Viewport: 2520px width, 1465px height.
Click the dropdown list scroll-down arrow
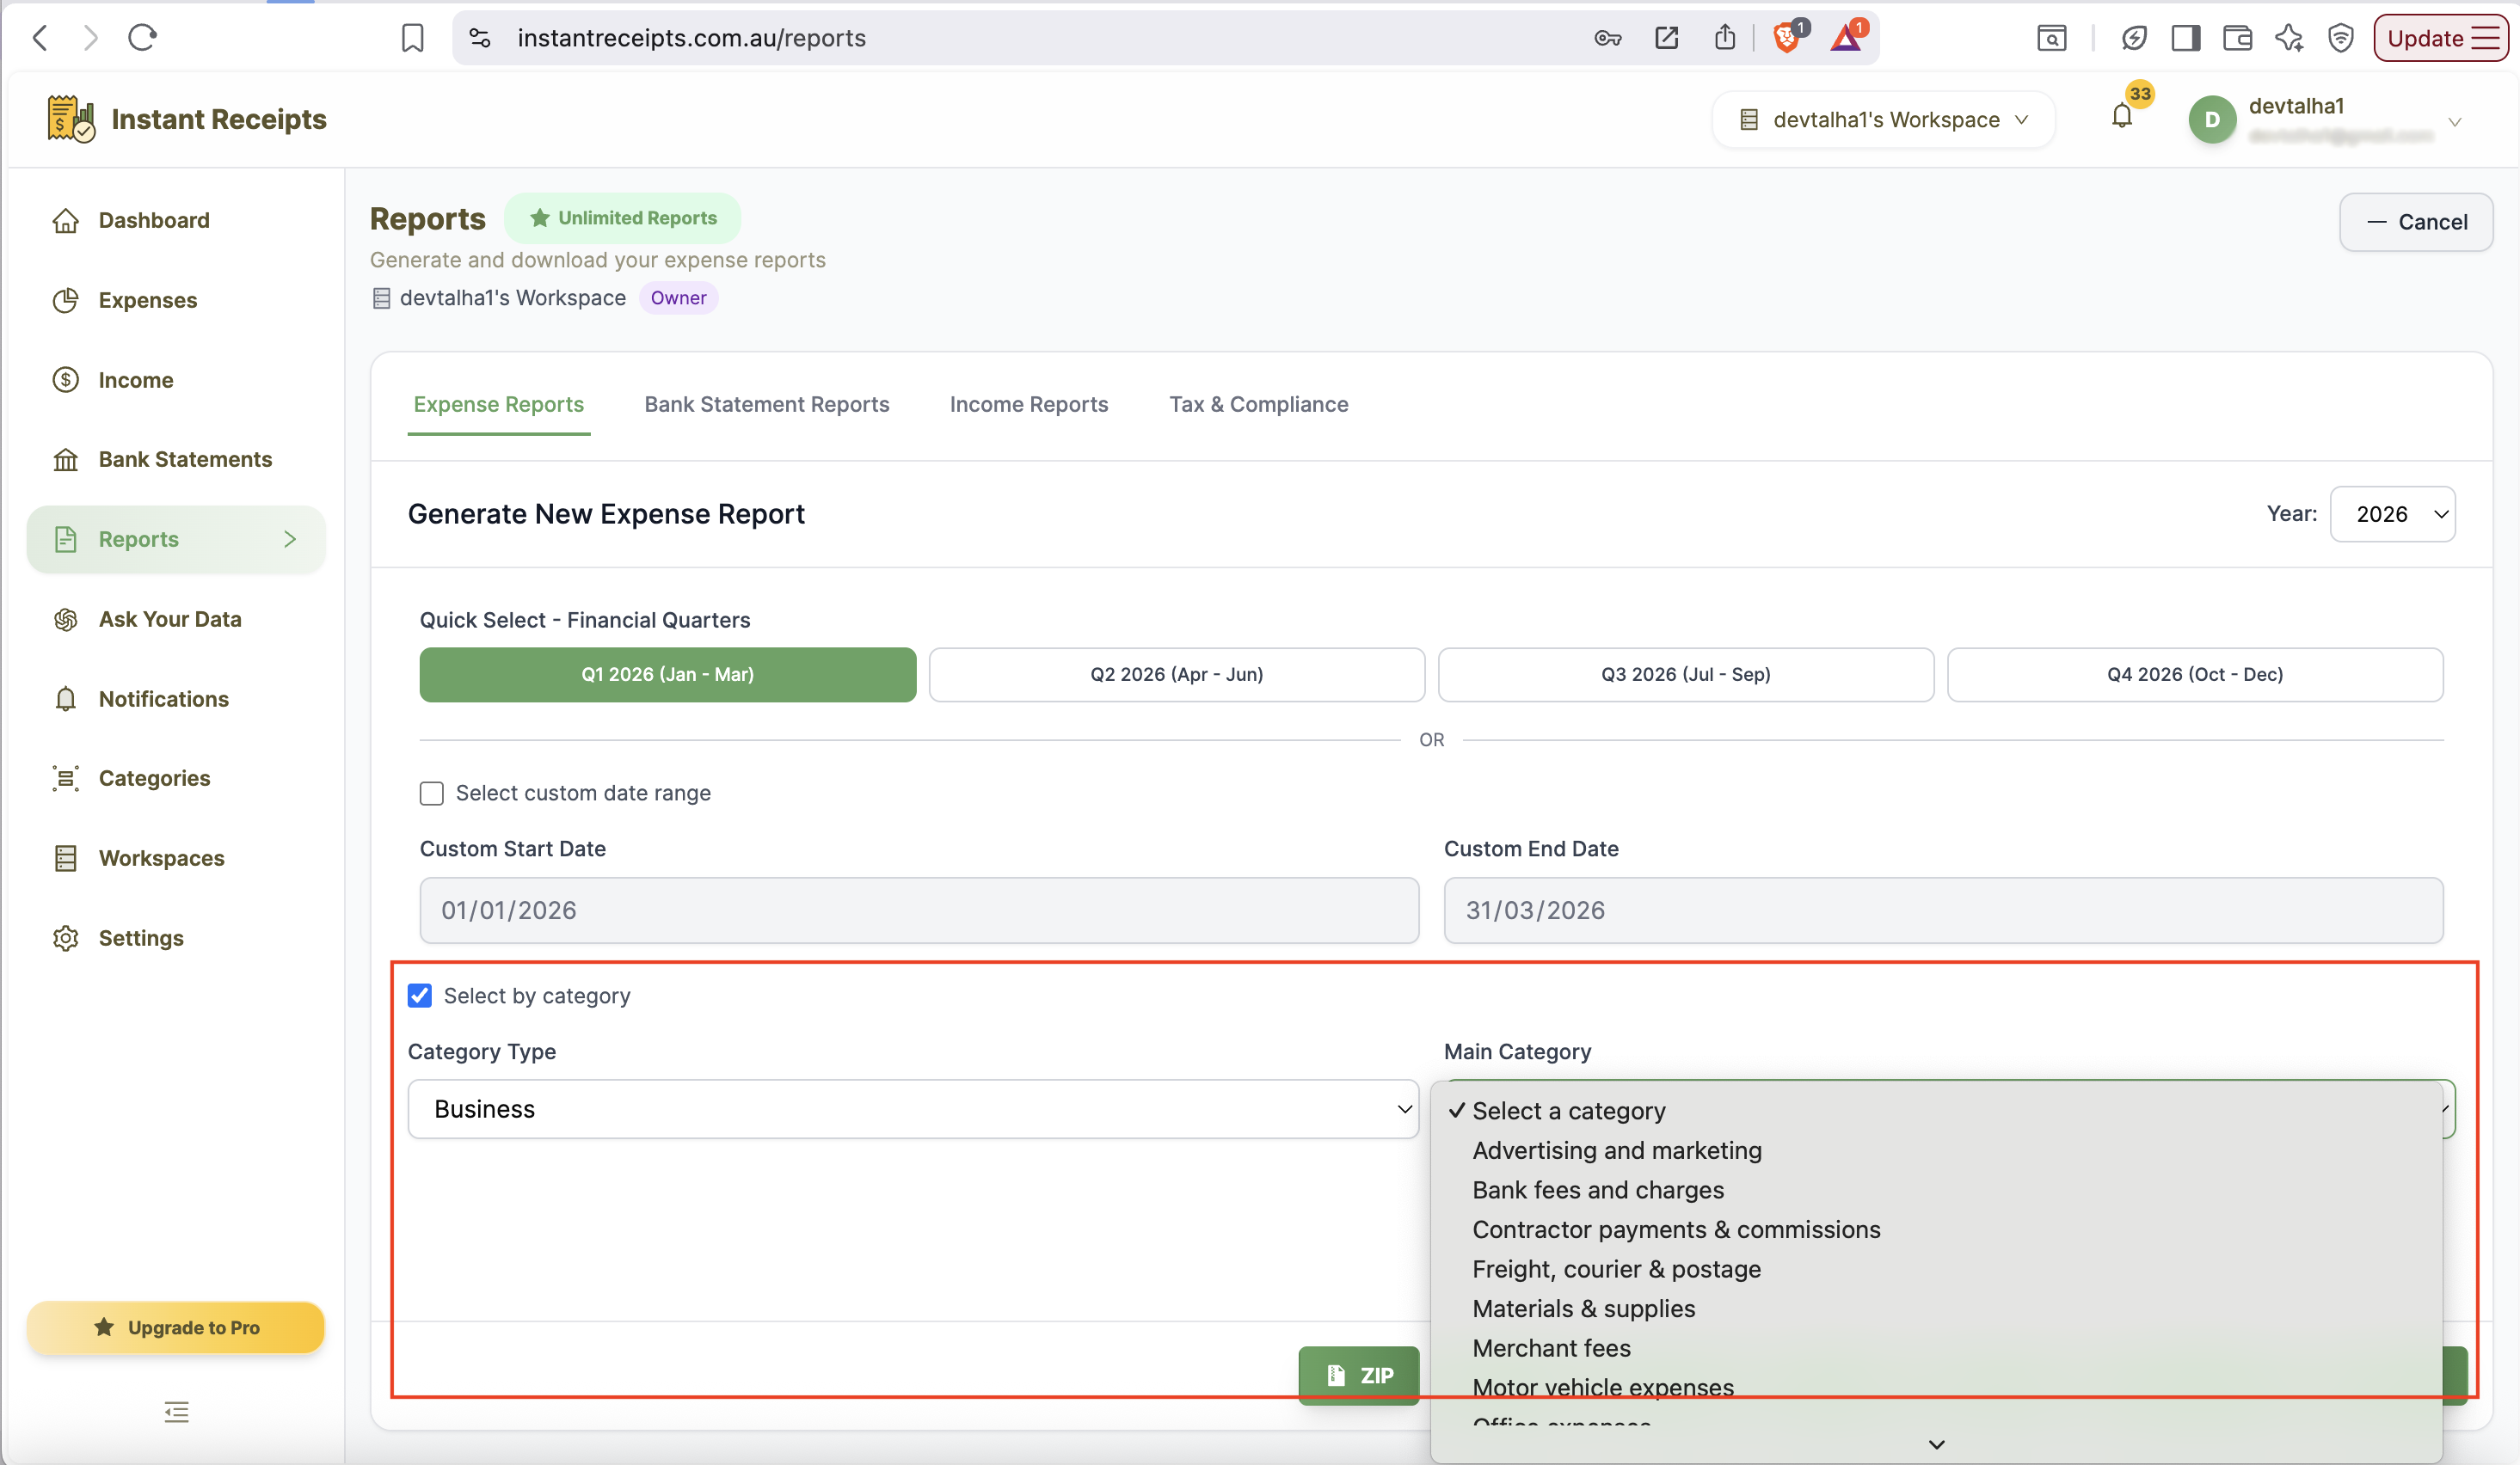1937,1445
